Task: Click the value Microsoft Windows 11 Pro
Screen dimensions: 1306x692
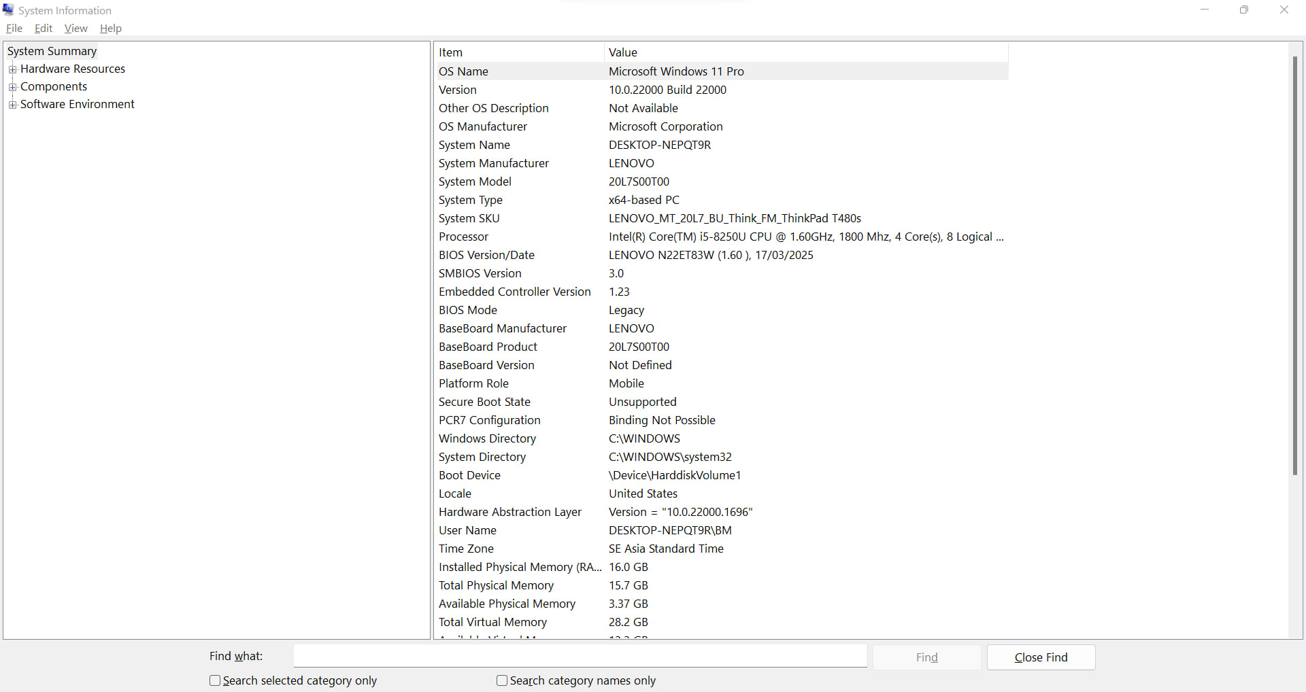Action: click(x=676, y=71)
